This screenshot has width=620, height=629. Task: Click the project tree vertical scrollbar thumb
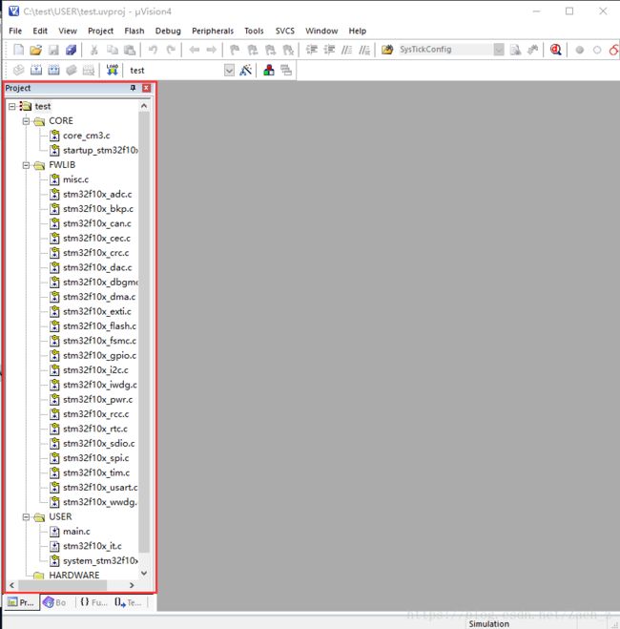coord(144,331)
